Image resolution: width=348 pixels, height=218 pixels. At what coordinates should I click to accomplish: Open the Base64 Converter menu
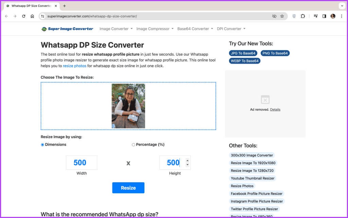(x=195, y=29)
